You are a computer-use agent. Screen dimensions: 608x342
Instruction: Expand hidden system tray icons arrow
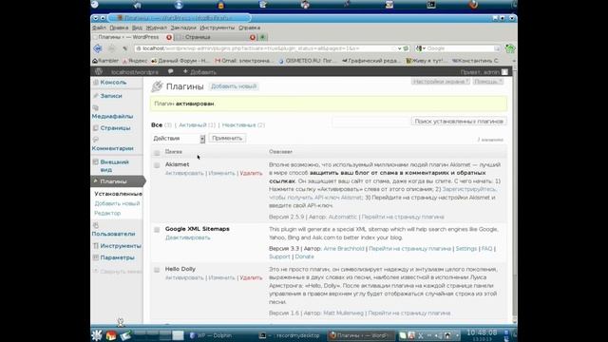coord(457,335)
